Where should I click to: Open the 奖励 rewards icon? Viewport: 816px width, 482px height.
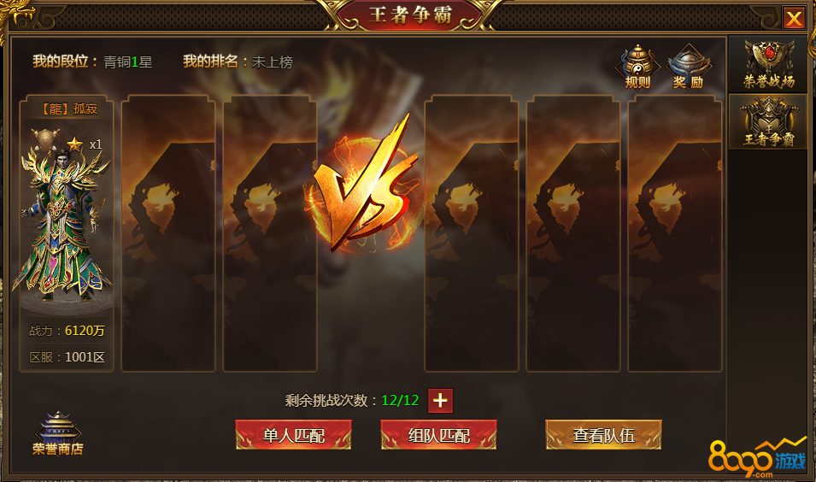689,68
